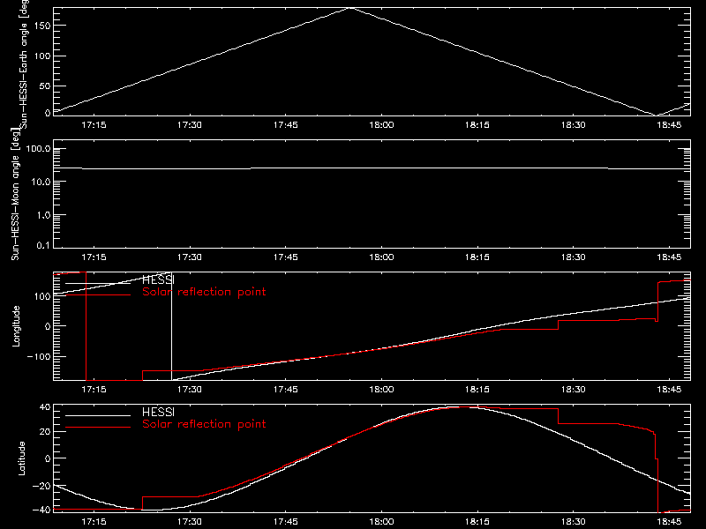Click the 150 tick on Earth angle axis
The image size is (706, 529).
[x=42, y=26]
